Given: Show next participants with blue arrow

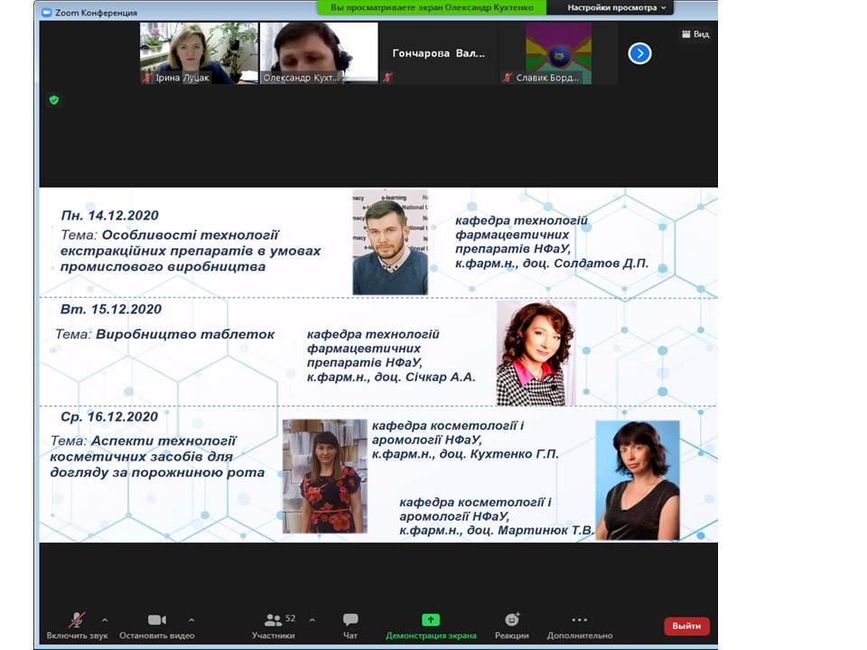Looking at the screenshot, I should pos(639,53).
